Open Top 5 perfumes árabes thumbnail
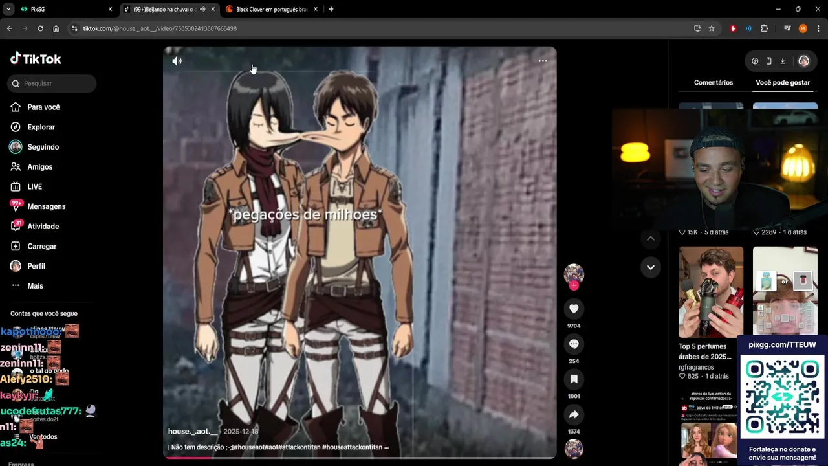Viewport: 828px width, 466px height. click(x=711, y=292)
